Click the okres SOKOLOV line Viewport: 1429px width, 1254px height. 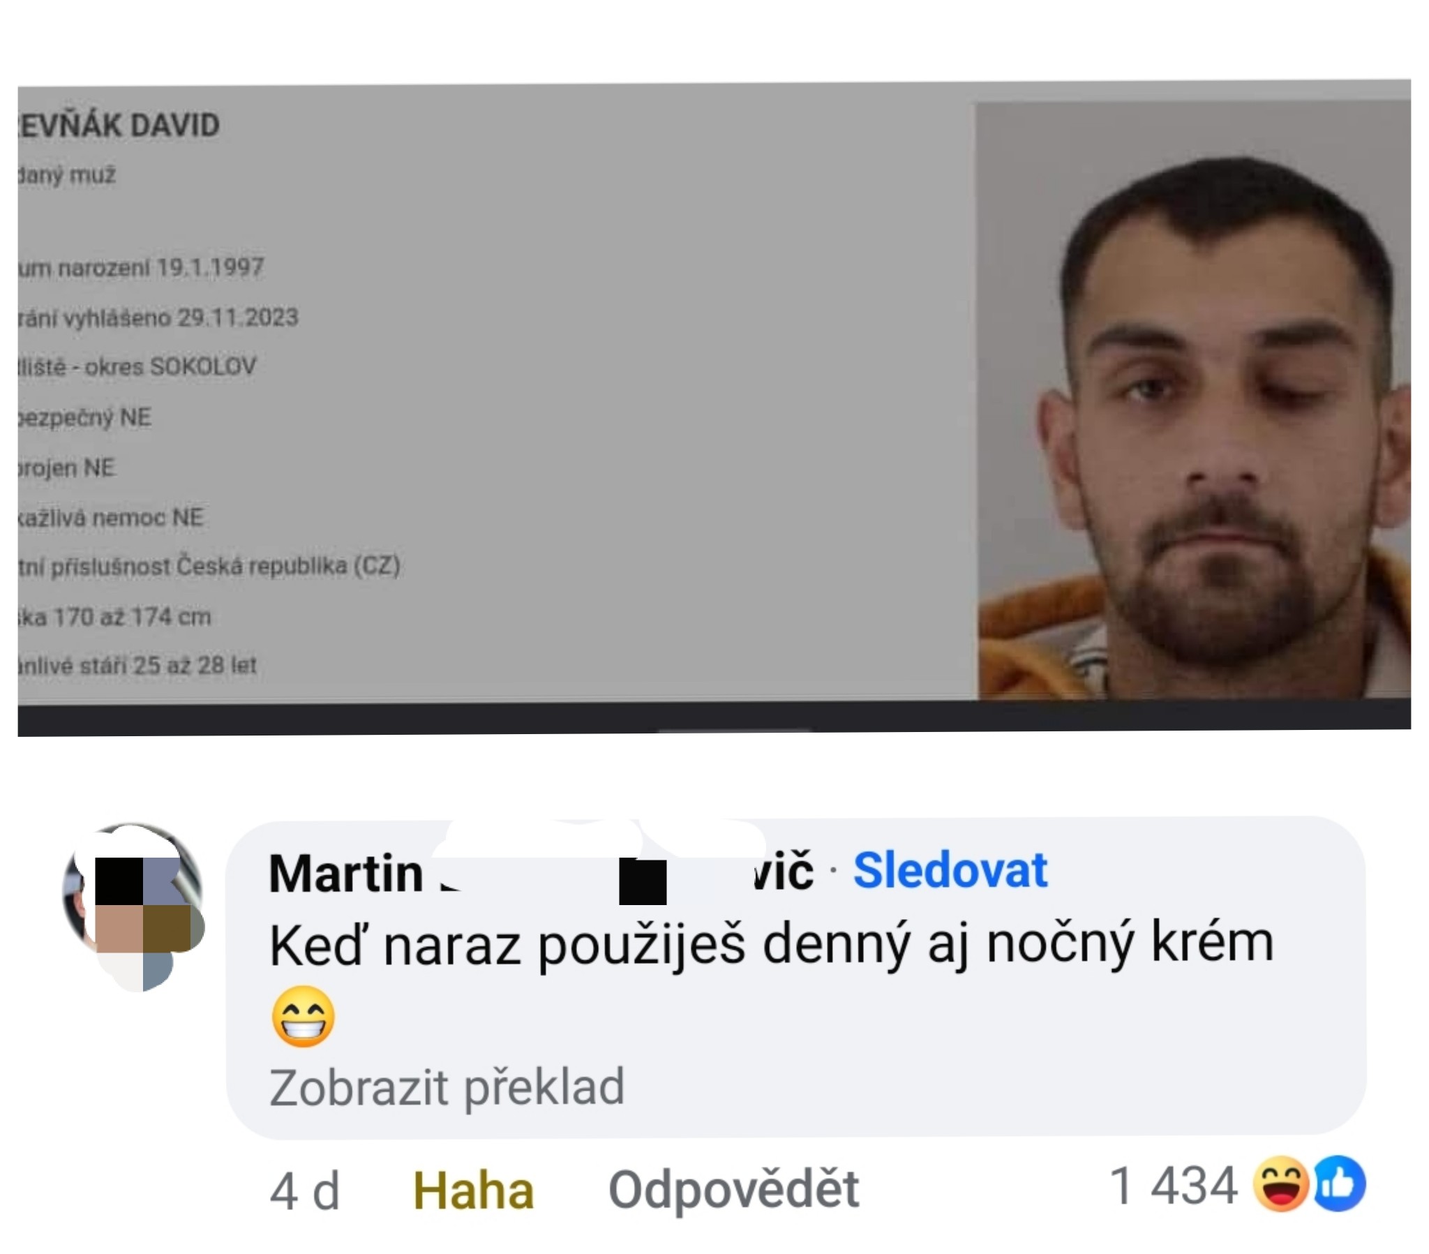click(x=137, y=366)
